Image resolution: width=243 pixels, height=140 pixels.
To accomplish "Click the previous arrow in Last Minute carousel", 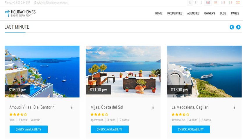I will click(x=232, y=27).
